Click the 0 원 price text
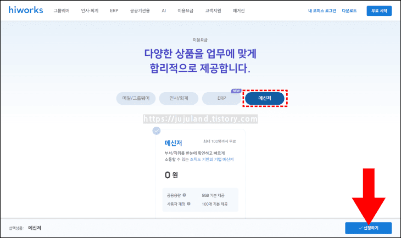 tap(171, 175)
